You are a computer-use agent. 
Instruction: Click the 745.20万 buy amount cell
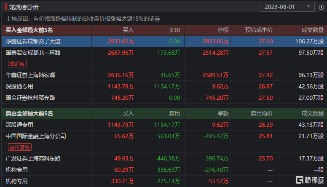tap(122, 98)
